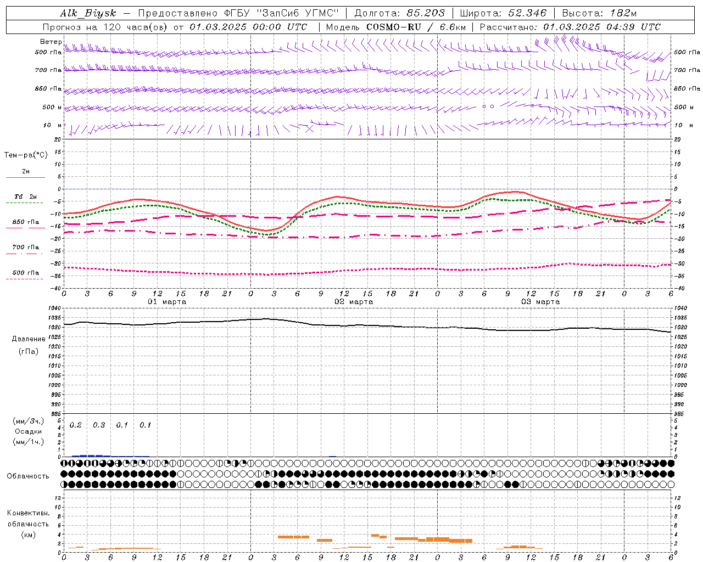Click the 10 м wind level label on left
The image size is (703, 562).
[x=52, y=125]
